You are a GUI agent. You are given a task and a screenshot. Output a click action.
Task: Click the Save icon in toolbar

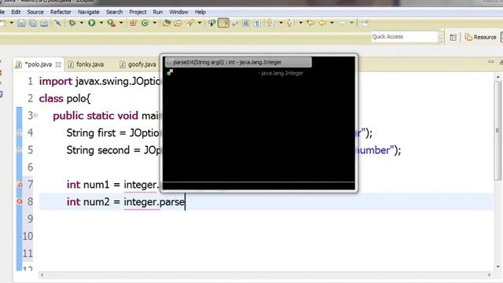point(21,23)
